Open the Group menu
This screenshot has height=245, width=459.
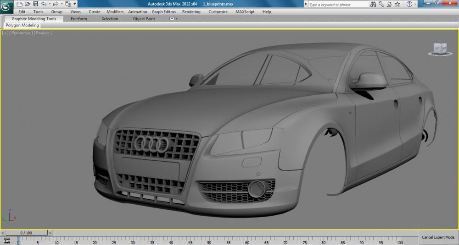[x=56, y=12]
